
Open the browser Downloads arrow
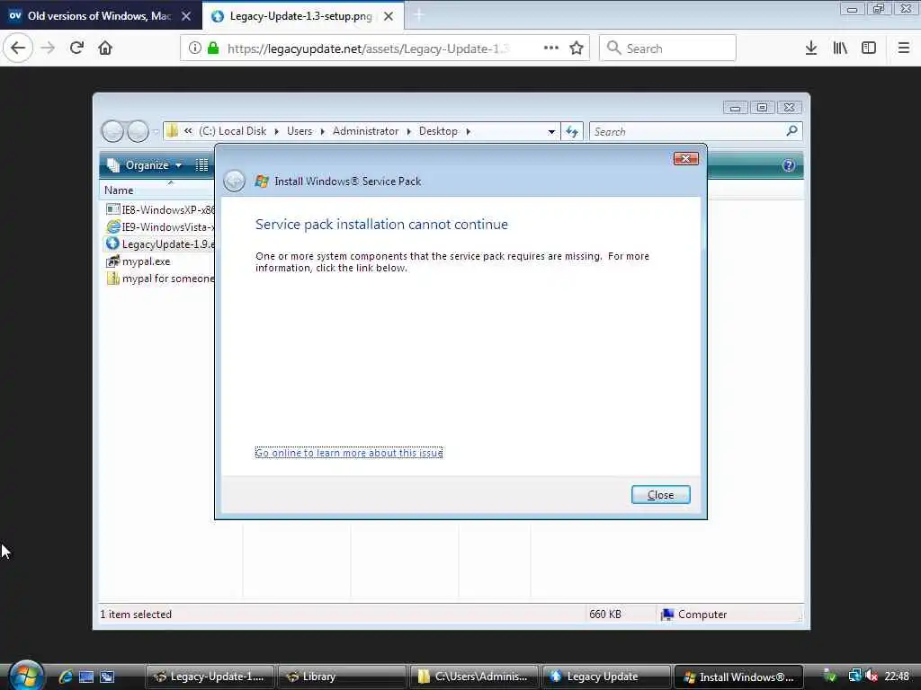(x=811, y=49)
